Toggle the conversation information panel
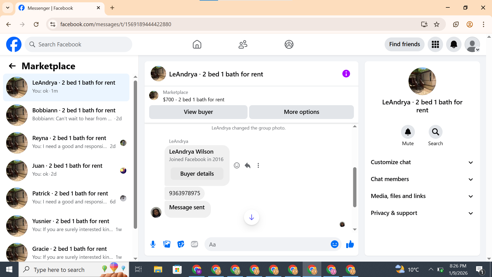Image resolution: width=492 pixels, height=277 pixels. click(x=346, y=74)
